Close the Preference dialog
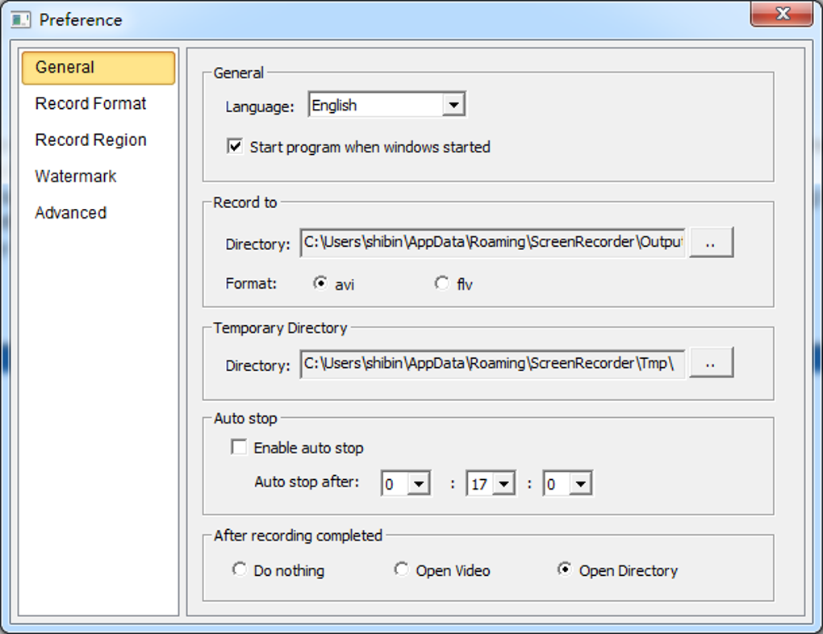Viewport: 823px width, 634px height. click(782, 14)
